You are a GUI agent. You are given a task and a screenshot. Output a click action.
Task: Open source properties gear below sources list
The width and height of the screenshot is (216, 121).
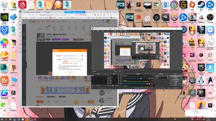[113, 86]
